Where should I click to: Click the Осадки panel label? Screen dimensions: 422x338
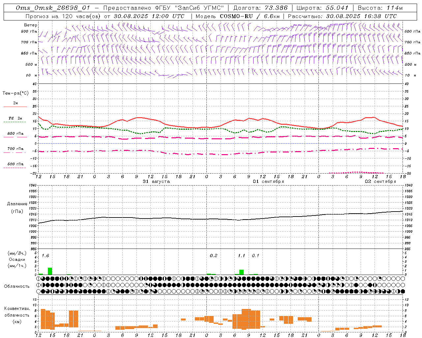(17, 259)
